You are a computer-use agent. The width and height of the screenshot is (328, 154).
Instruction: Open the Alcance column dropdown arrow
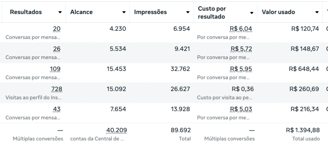[124, 12]
